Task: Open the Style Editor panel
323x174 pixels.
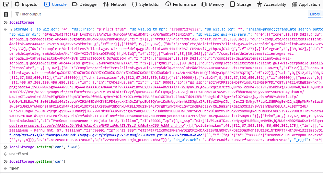Action: click(x=146, y=4)
